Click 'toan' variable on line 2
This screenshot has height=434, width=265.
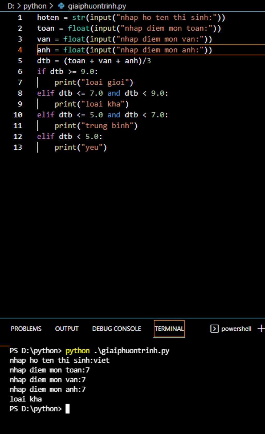point(46,28)
